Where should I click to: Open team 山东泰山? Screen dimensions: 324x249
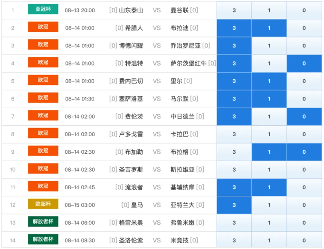131,10
